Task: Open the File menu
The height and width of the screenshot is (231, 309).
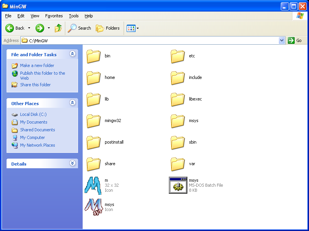Action: tap(8, 16)
